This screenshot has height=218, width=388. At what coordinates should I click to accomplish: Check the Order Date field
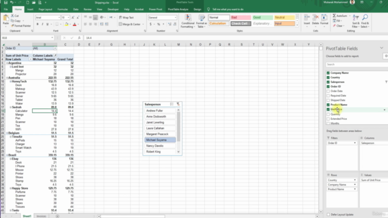pyautogui.click(x=328, y=91)
